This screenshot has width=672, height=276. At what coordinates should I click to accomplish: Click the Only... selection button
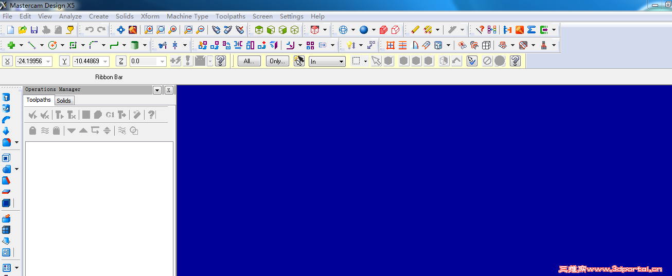coord(277,61)
